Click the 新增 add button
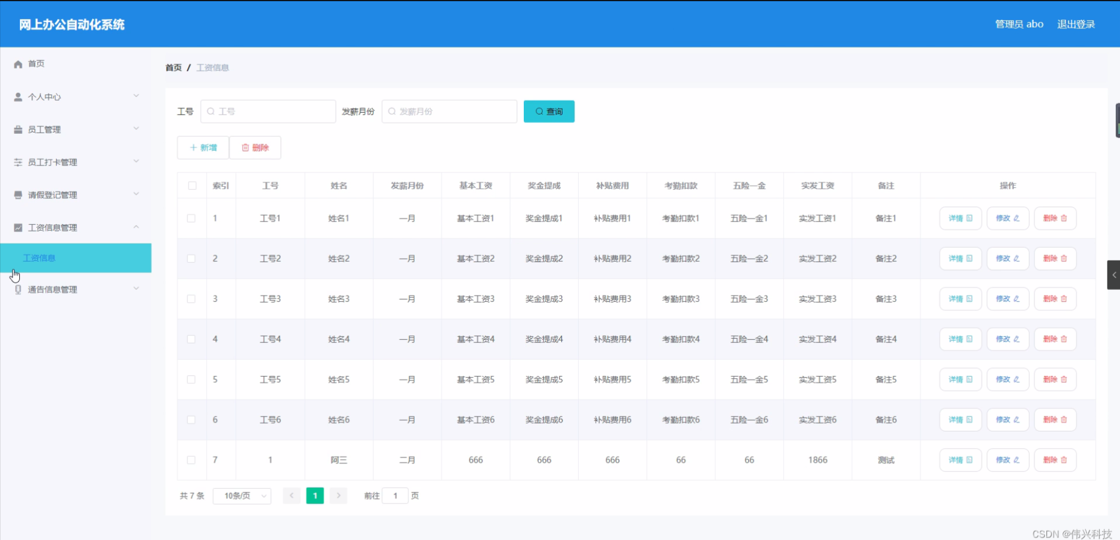 [203, 148]
